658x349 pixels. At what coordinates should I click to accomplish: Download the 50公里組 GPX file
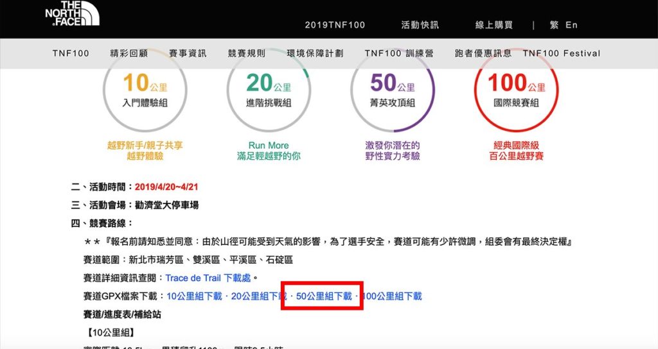coord(324,296)
